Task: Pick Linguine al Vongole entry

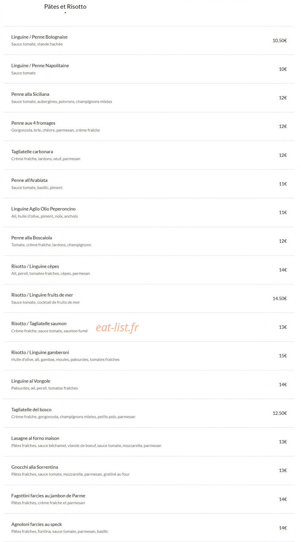Action: click(x=149, y=384)
